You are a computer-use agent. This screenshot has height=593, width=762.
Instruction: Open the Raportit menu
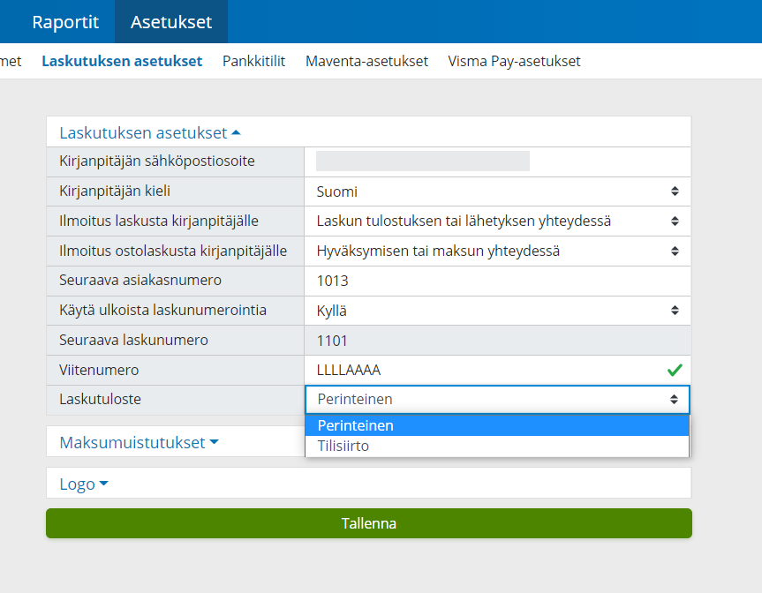65,22
